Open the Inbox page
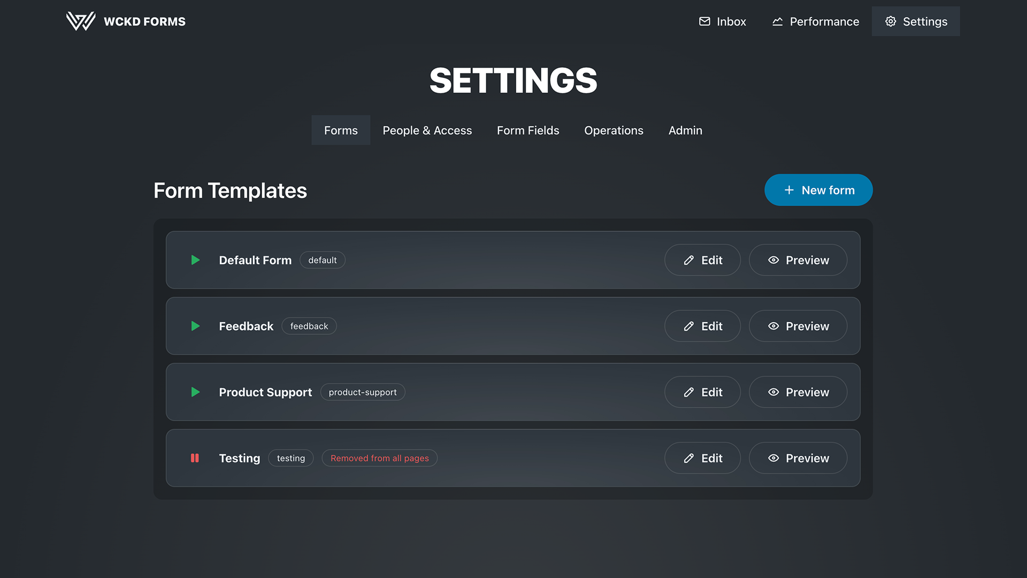Image resolution: width=1027 pixels, height=578 pixels. tap(722, 21)
